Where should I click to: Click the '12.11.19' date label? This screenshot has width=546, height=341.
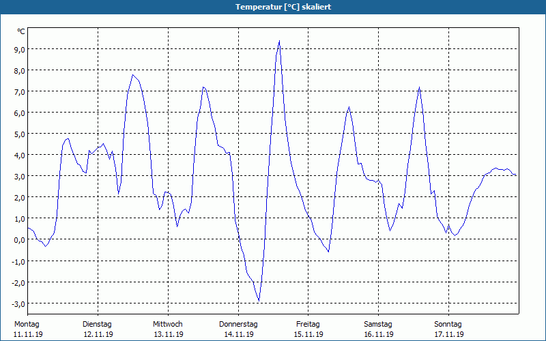point(98,334)
